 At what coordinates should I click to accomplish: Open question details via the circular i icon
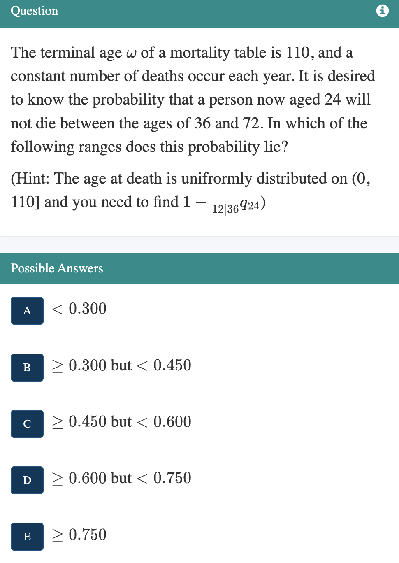tap(383, 11)
